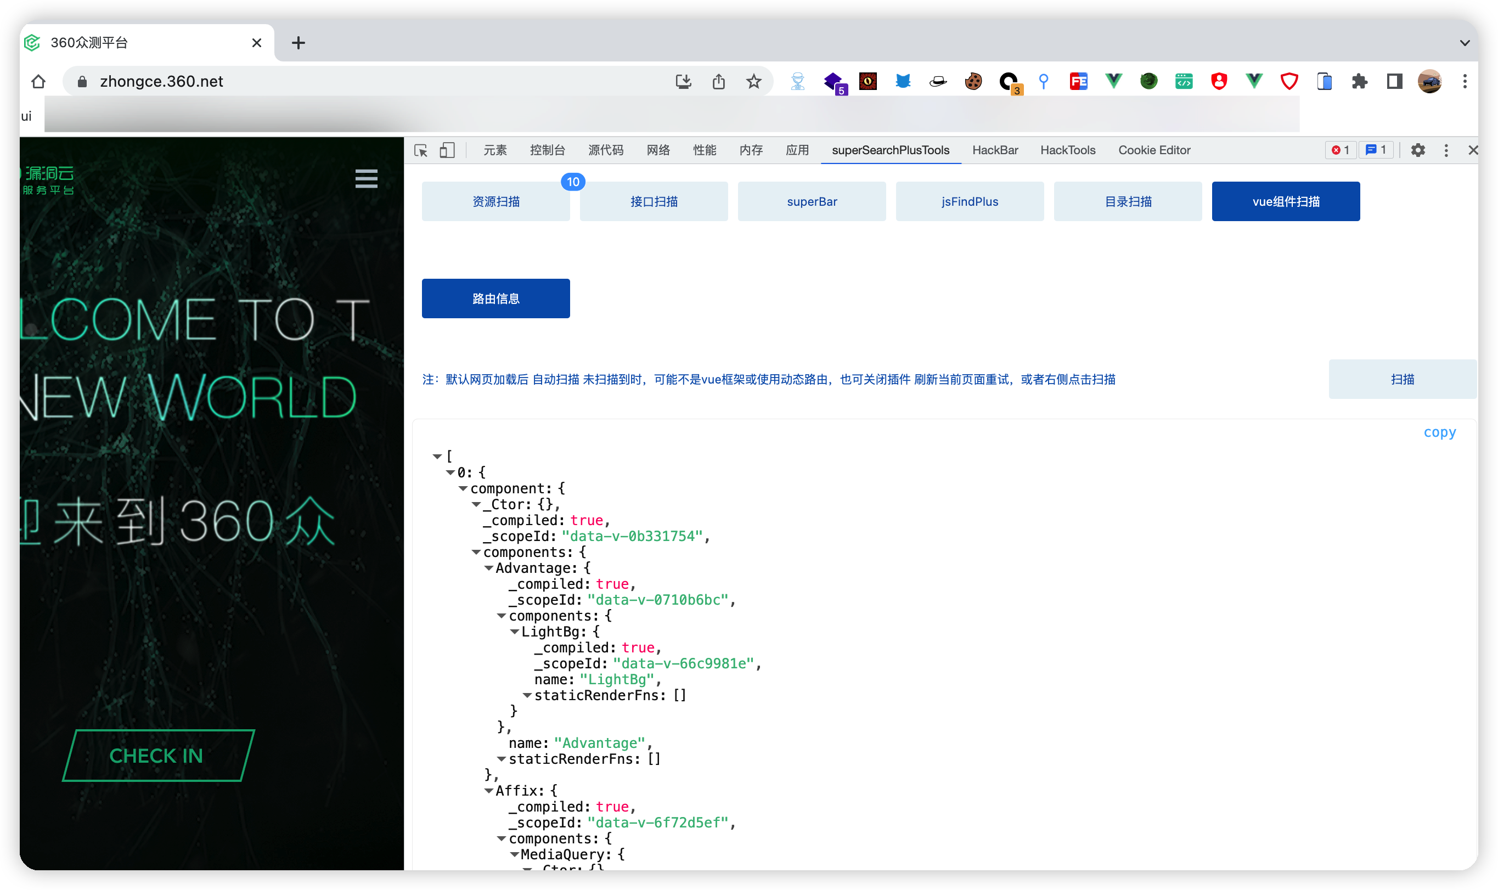The height and width of the screenshot is (890, 1498).
Task: Click the DevTools settings gear icon
Action: tap(1418, 150)
